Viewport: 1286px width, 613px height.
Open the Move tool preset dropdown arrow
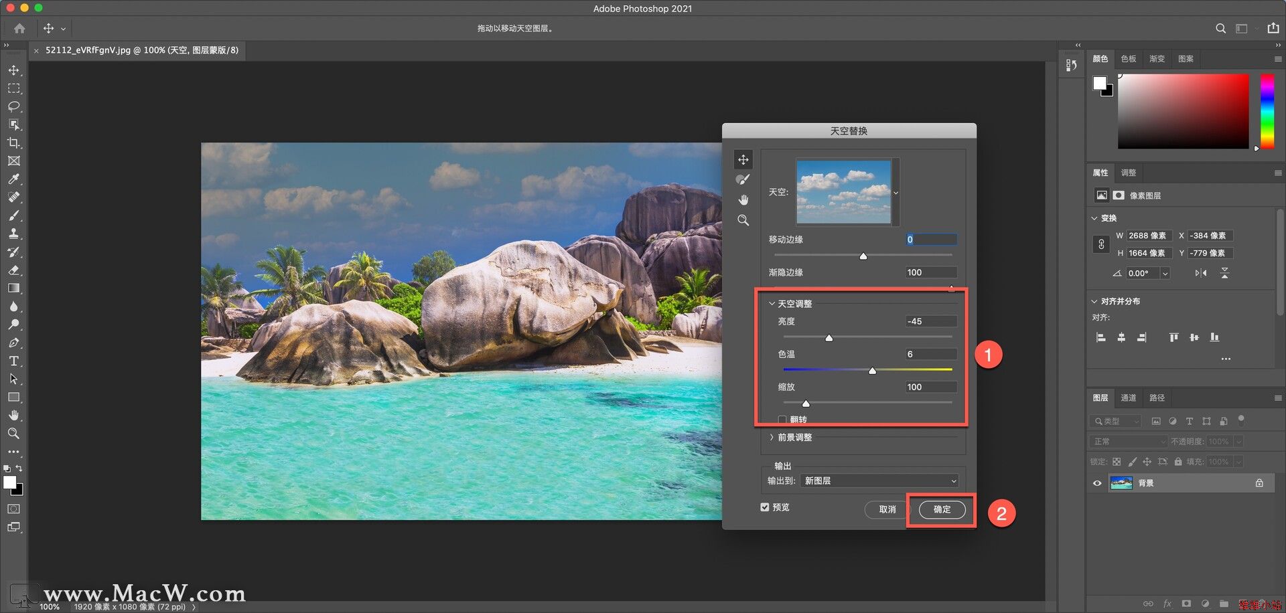pos(64,29)
